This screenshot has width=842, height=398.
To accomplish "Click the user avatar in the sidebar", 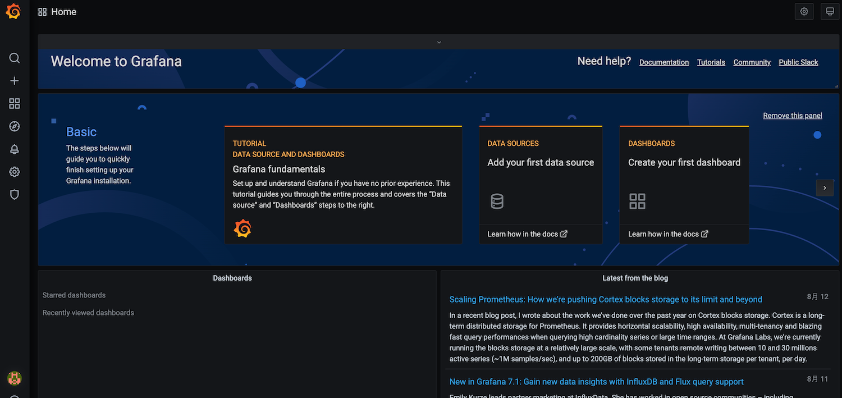I will click(15, 378).
